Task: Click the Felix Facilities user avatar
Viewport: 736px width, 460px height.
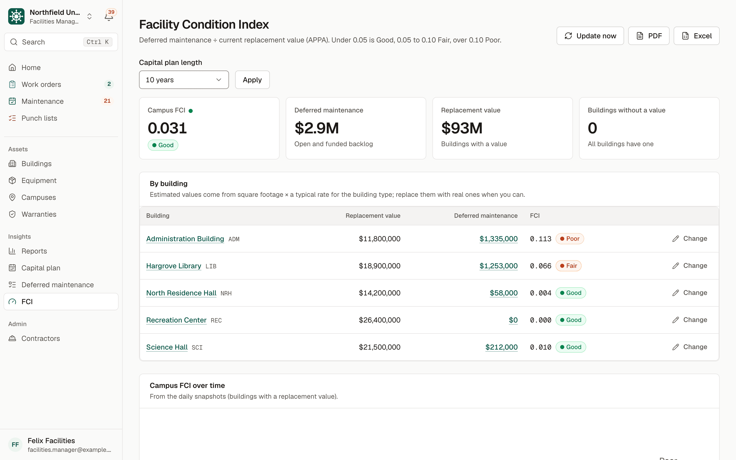Action: coord(15,445)
